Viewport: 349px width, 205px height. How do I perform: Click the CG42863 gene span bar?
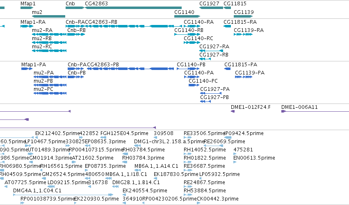coord(133,8)
